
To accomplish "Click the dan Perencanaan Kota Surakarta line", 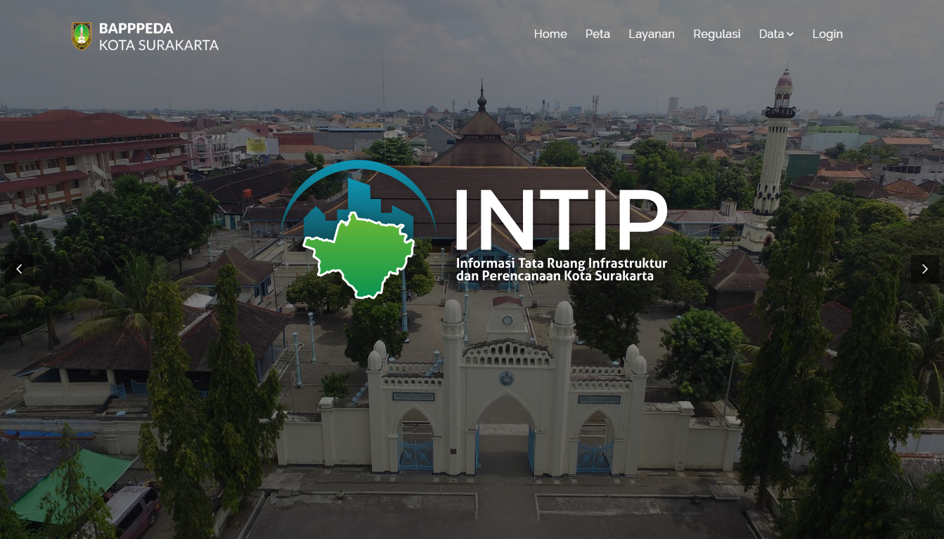I will pyautogui.click(x=555, y=275).
